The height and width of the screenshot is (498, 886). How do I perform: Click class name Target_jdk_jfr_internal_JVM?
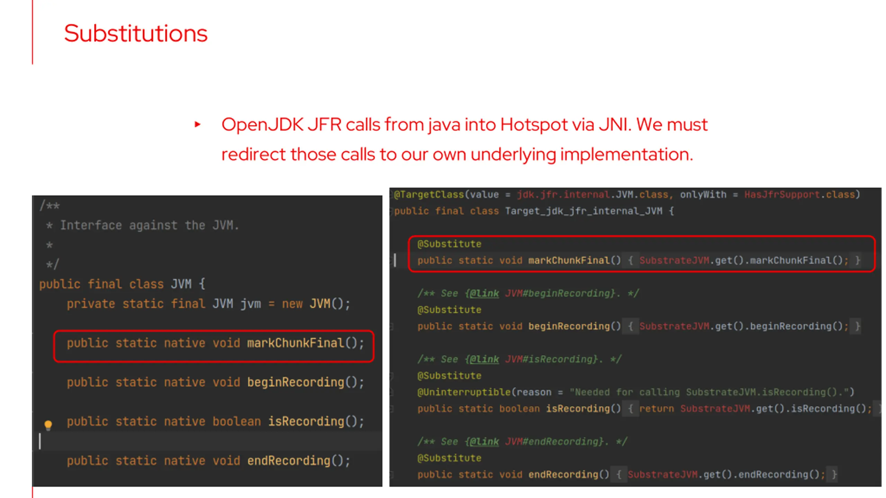point(584,211)
